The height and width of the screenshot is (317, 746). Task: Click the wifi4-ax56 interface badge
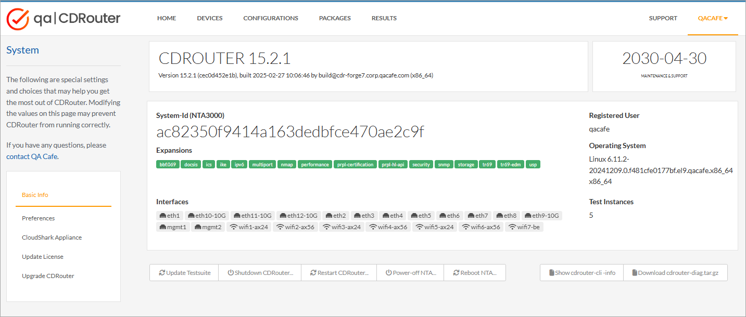point(388,227)
